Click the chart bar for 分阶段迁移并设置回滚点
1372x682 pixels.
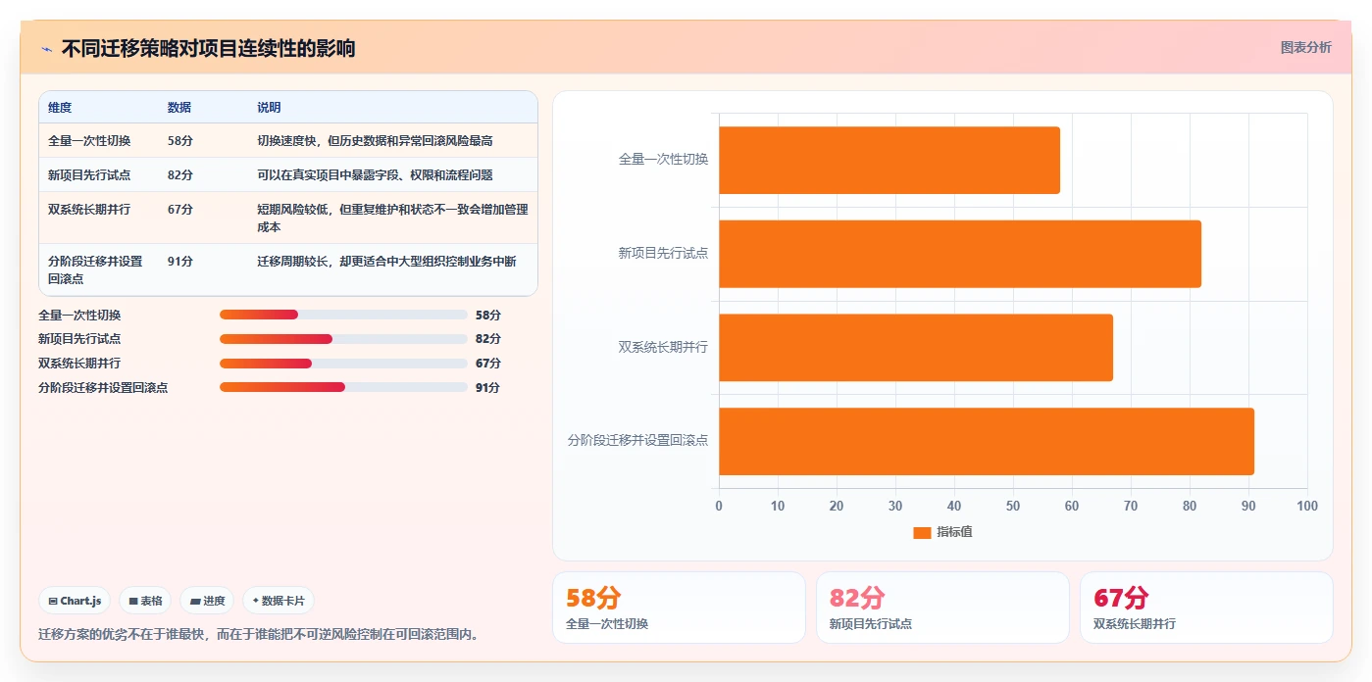point(987,441)
